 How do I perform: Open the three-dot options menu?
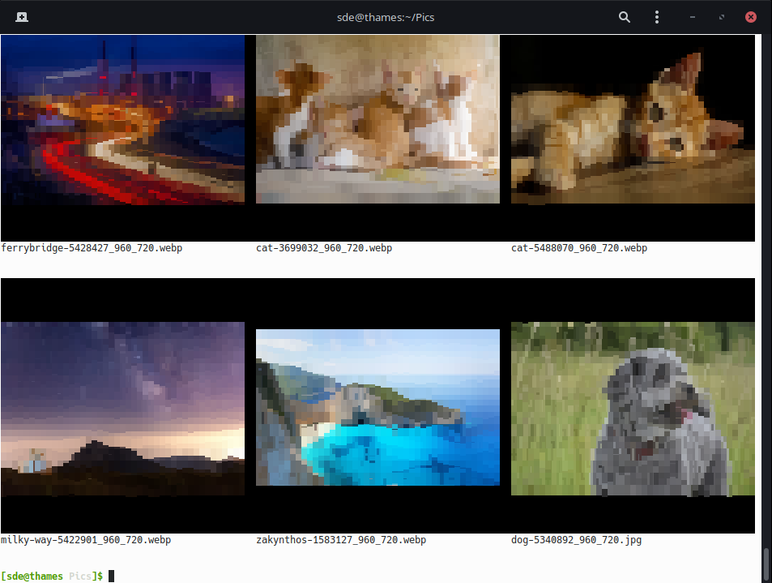[656, 16]
